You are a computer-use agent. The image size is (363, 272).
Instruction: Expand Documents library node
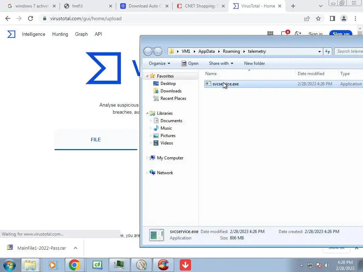tap(151, 121)
